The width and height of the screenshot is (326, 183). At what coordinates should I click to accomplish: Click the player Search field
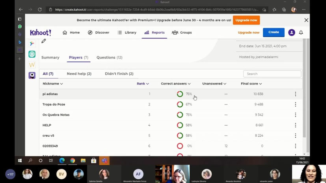pos(272,74)
